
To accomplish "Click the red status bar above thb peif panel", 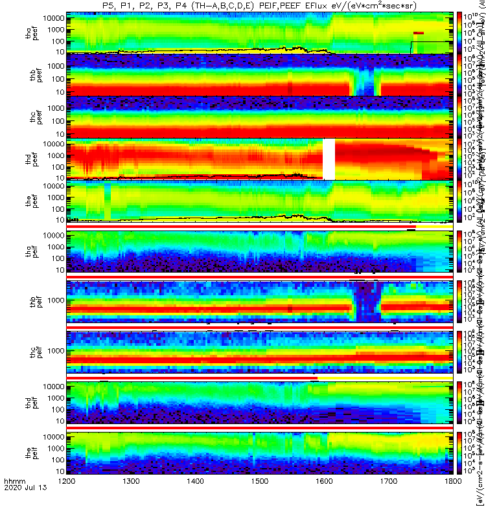I will coord(260,277).
